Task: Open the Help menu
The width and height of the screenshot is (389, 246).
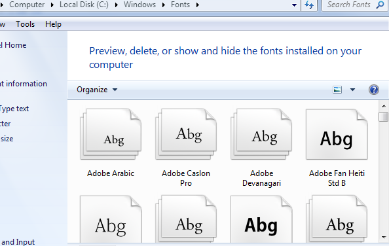Action: pos(53,24)
